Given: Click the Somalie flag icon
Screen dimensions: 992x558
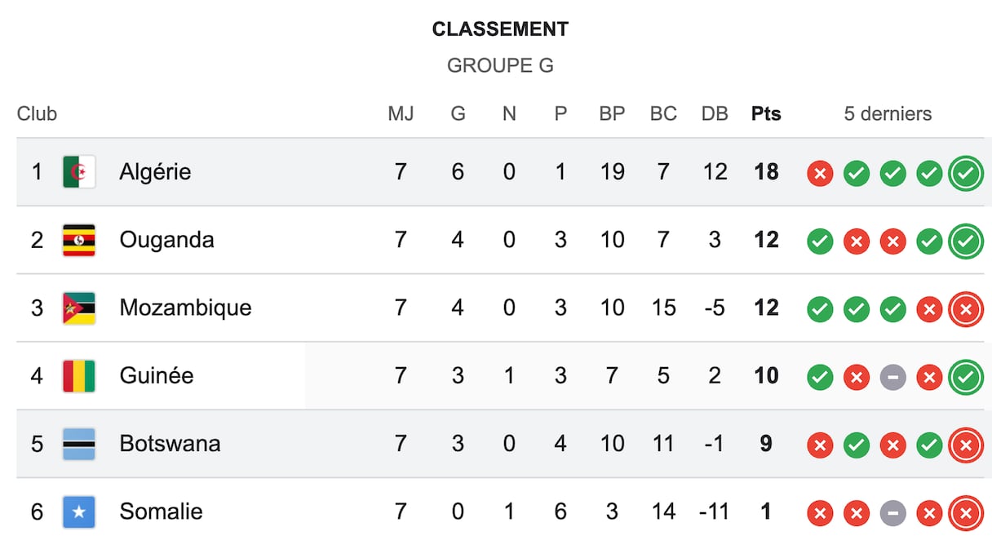Looking at the screenshot, I should tap(79, 512).
